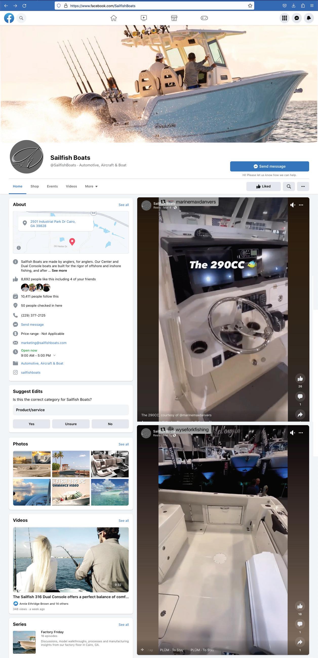Expand the opening hours chevron
The image size is (318, 658).
tap(54, 355)
